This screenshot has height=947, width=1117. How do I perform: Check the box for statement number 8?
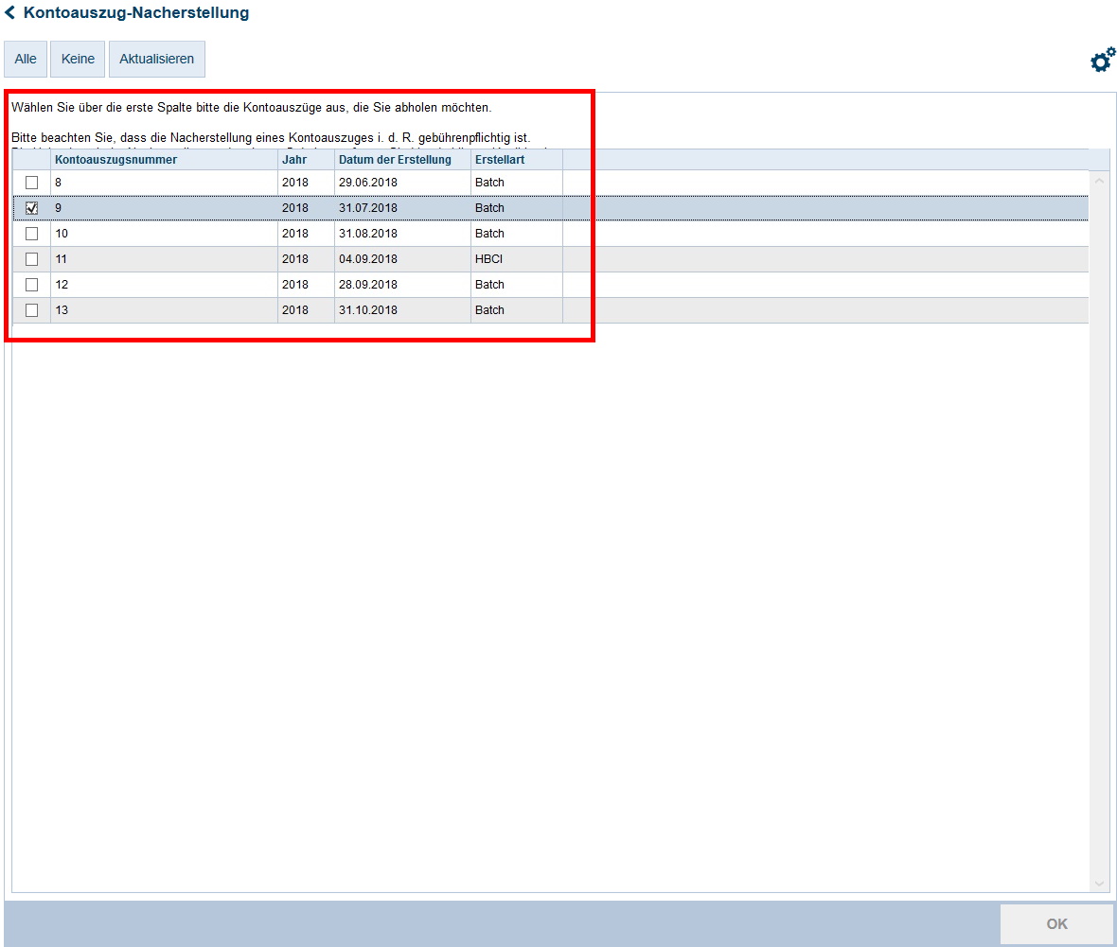point(31,183)
